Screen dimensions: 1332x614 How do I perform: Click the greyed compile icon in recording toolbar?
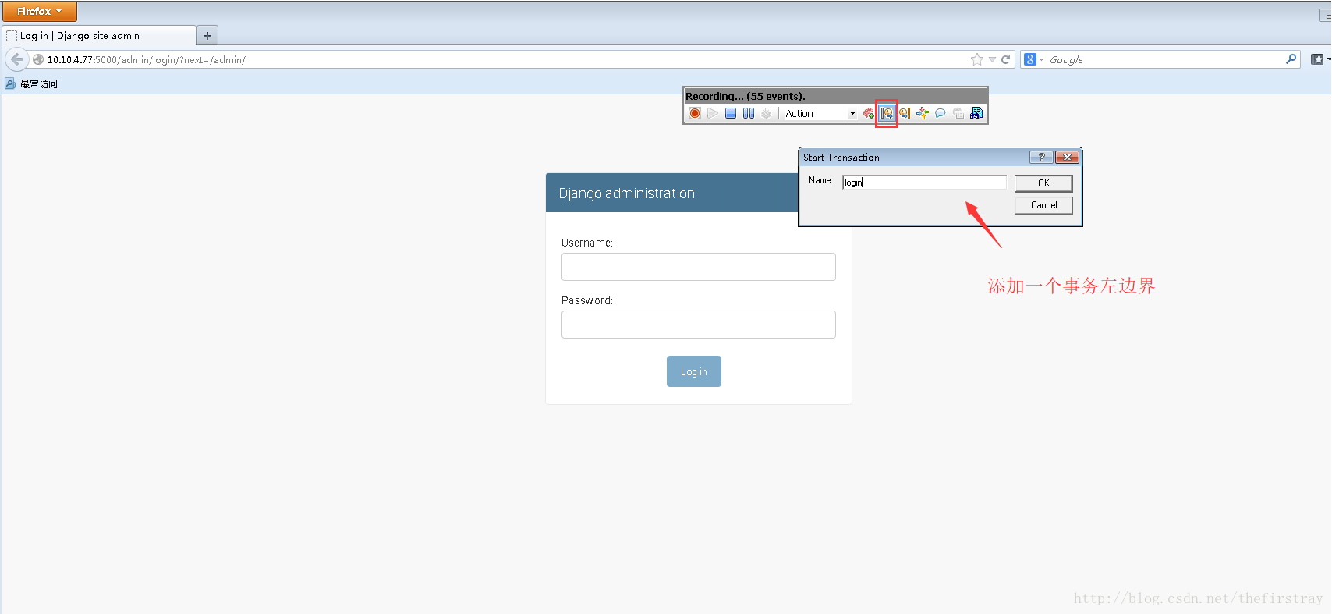click(767, 113)
